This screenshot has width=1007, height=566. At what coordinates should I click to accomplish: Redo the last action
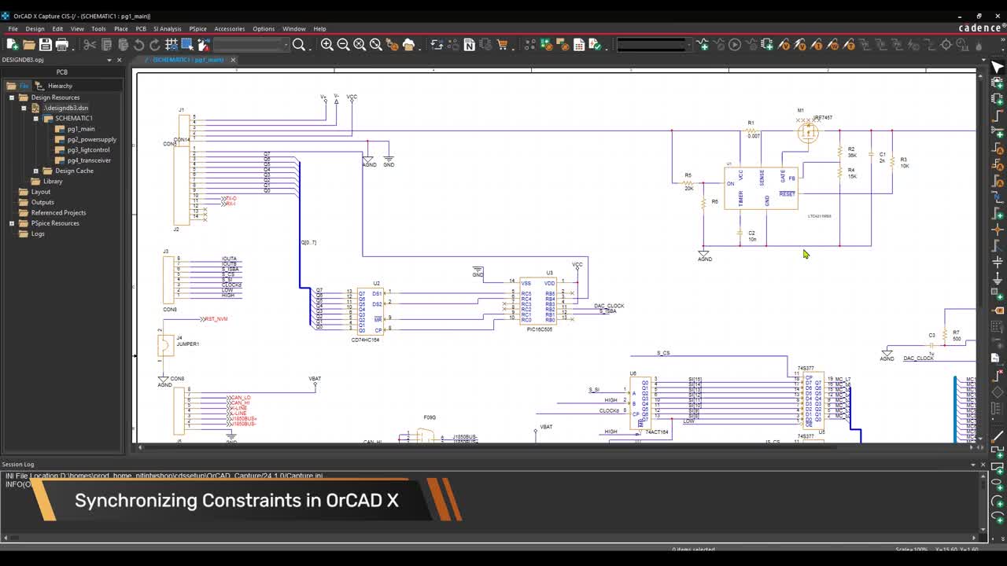click(155, 45)
